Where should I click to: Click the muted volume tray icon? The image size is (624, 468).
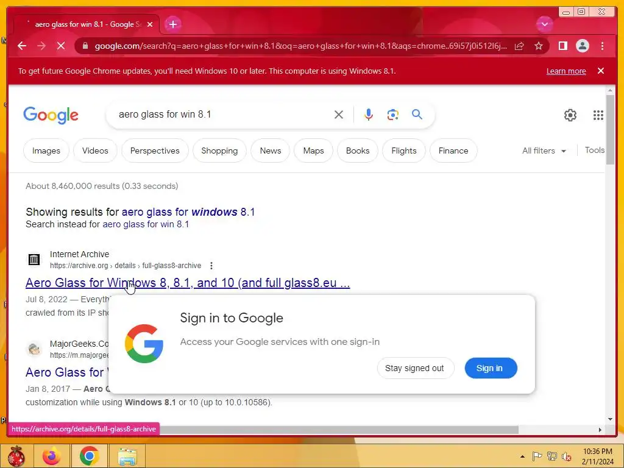click(x=566, y=456)
